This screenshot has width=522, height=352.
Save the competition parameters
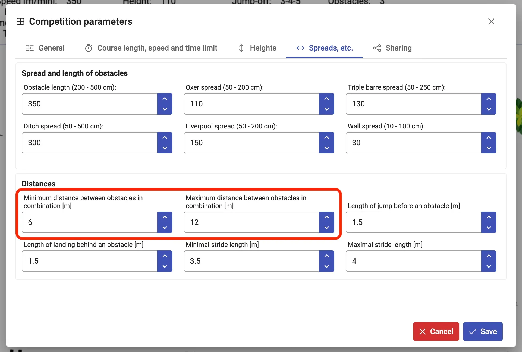483,331
